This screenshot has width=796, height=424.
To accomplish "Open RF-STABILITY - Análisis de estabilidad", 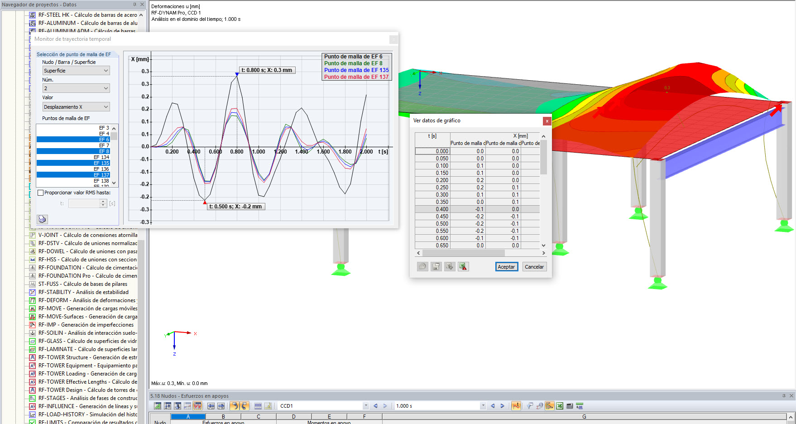I will [83, 292].
